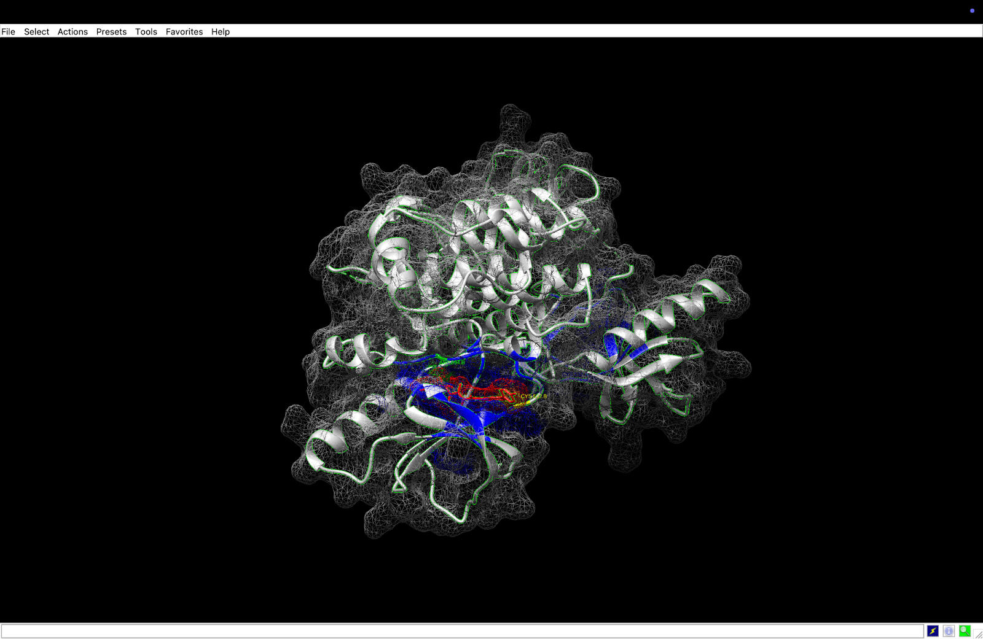
Task: Click the yellow CYS 532.B residue label
Action: tap(533, 397)
